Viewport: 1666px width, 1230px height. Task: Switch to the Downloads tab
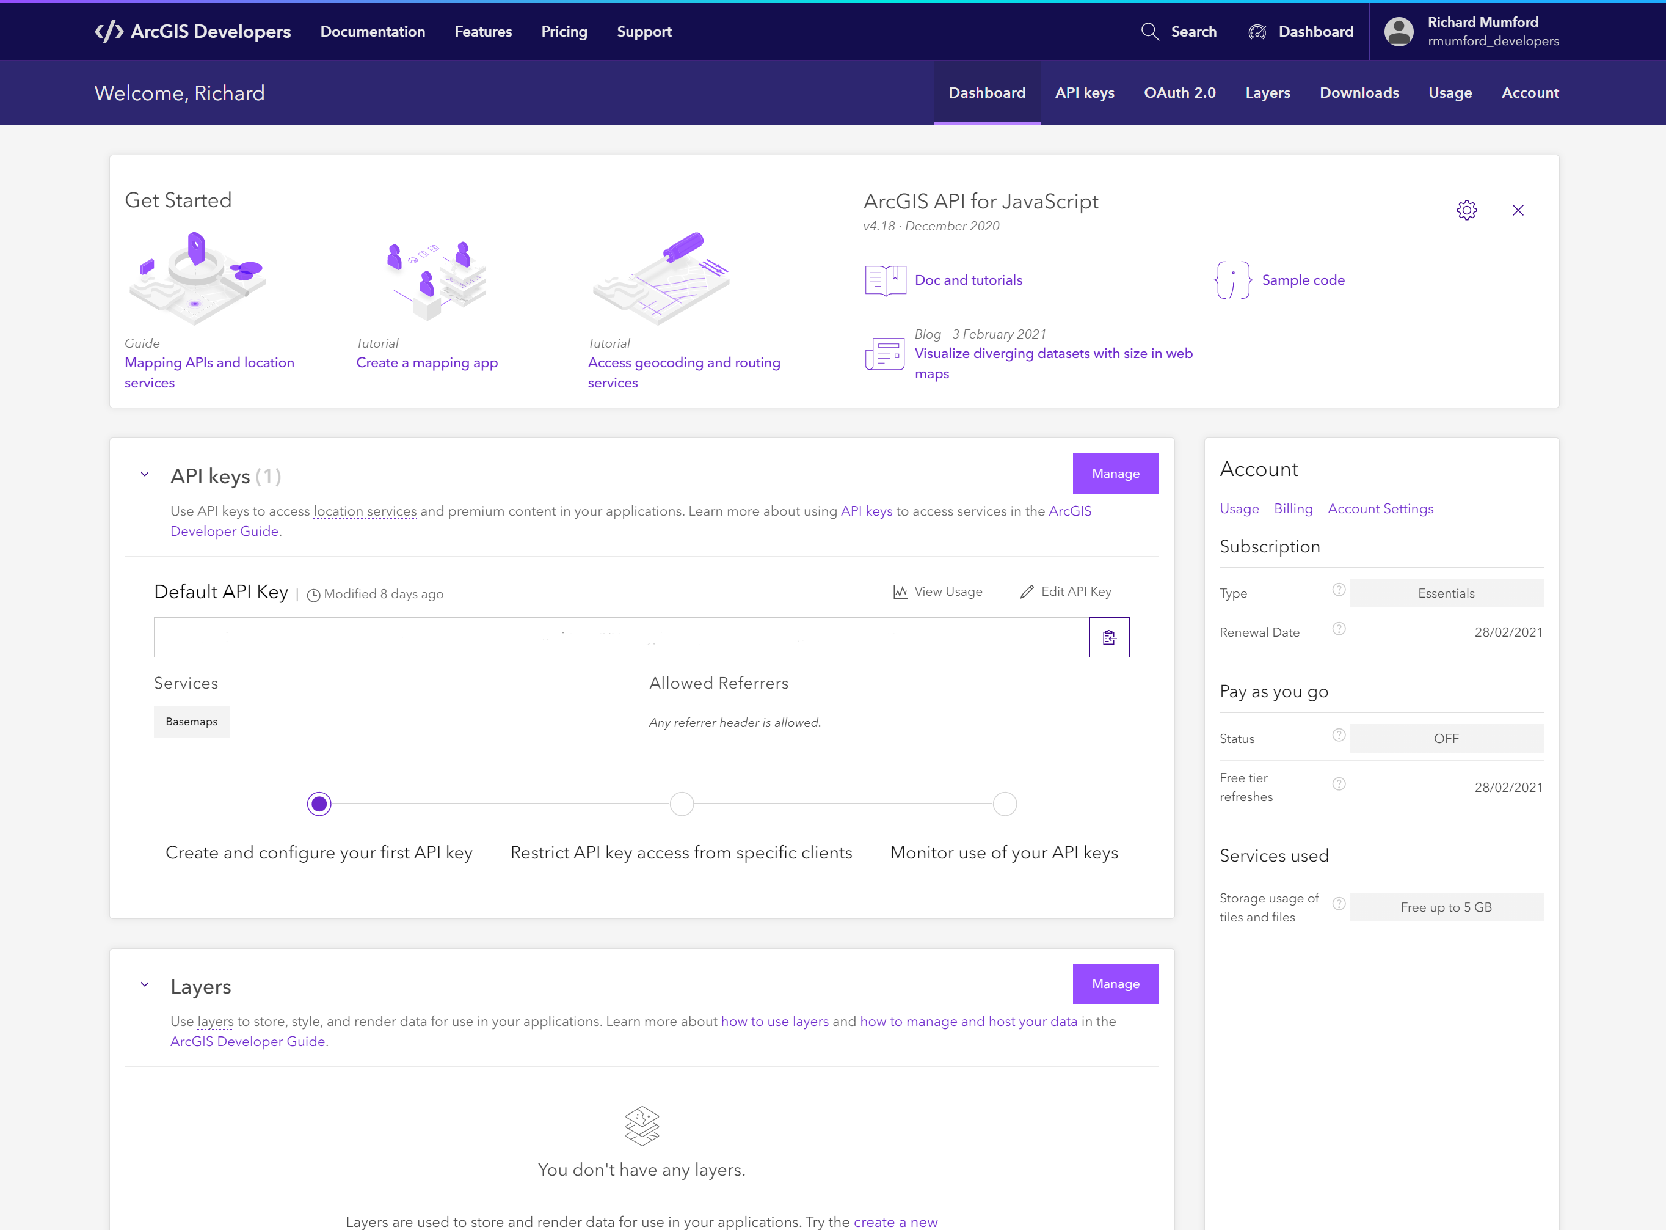1359,92
